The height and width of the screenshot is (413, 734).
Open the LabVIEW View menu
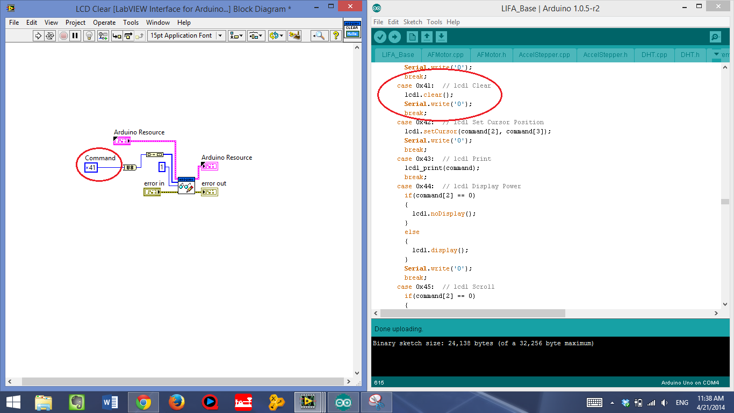point(52,23)
